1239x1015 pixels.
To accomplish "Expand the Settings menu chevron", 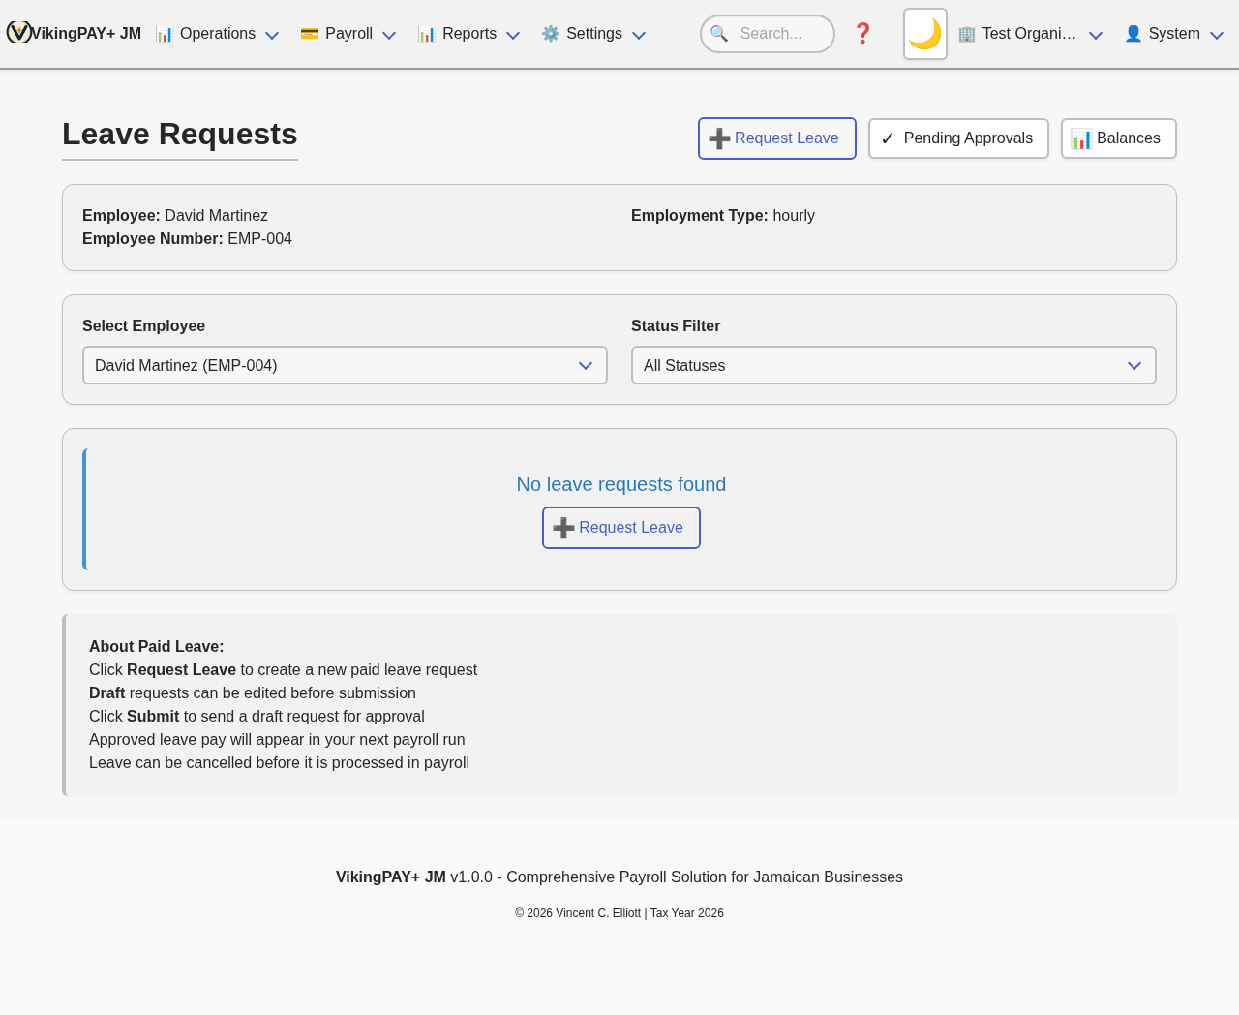I will [x=639, y=35].
